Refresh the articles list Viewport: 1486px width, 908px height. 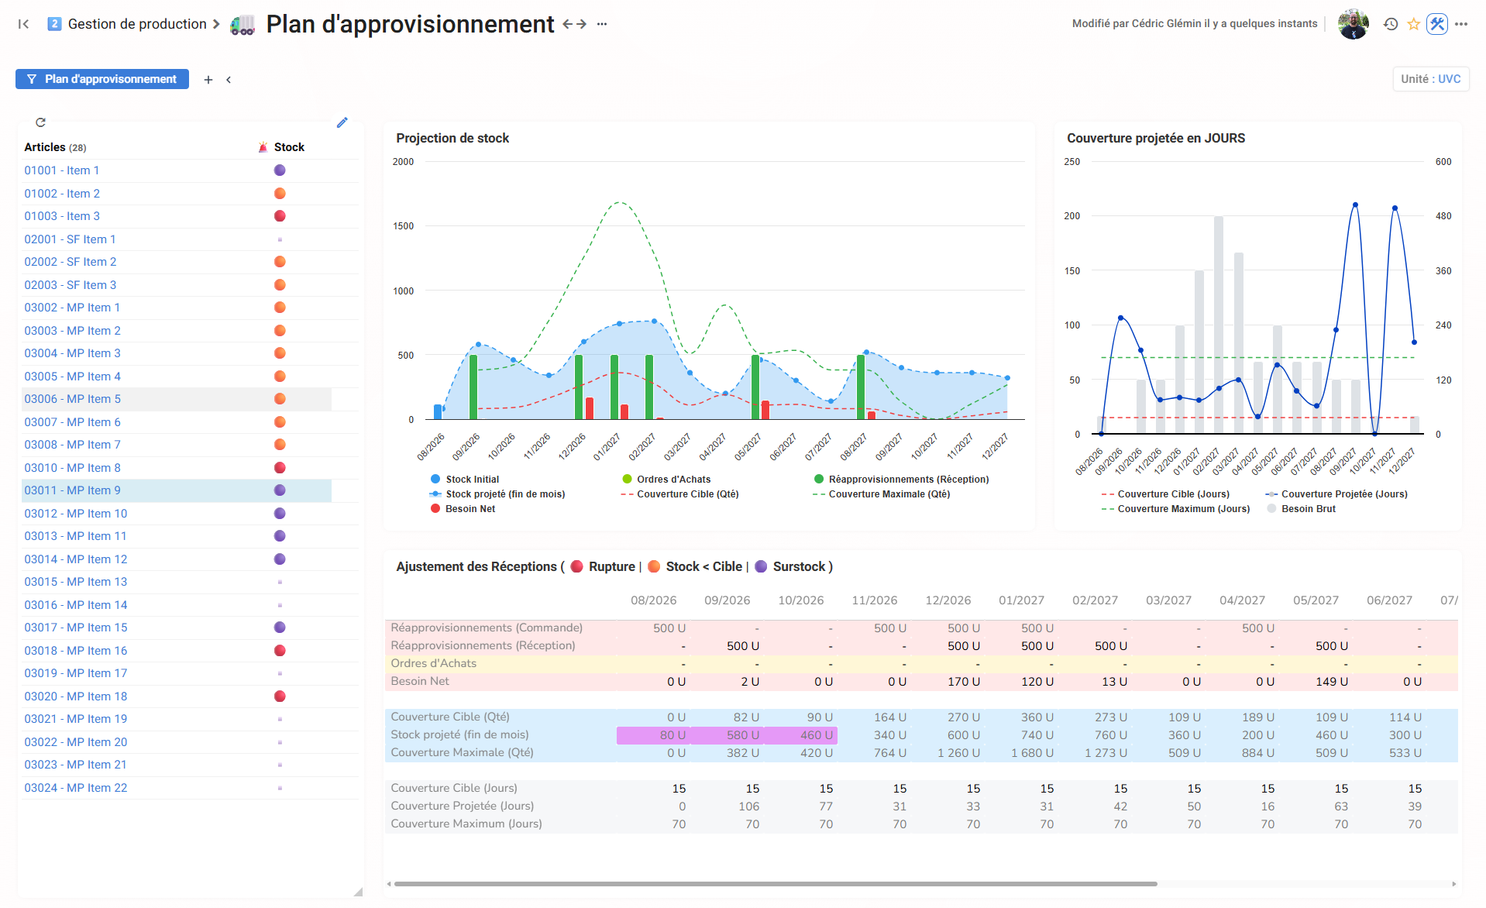[40, 122]
